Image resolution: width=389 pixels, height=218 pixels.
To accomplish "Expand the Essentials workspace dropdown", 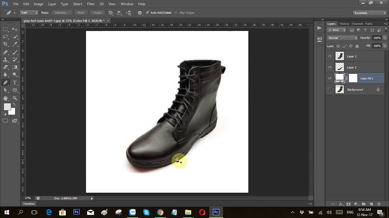I will coord(370,13).
